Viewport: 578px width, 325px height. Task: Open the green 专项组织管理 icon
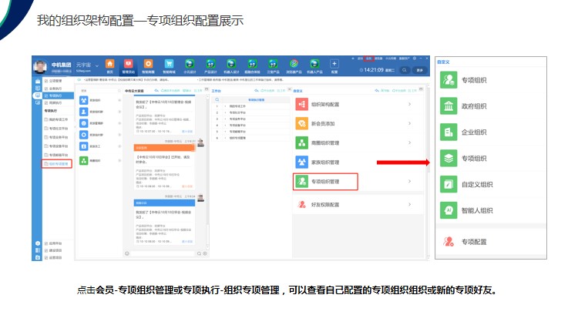pyautogui.click(x=301, y=181)
